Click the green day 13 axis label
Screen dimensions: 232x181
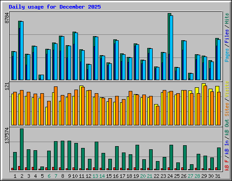point(95,176)
